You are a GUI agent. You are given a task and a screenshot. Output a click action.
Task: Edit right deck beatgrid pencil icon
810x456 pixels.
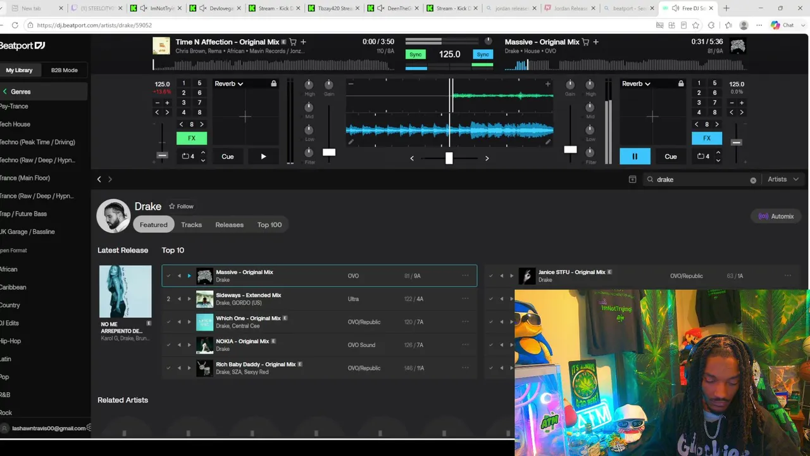548,142
